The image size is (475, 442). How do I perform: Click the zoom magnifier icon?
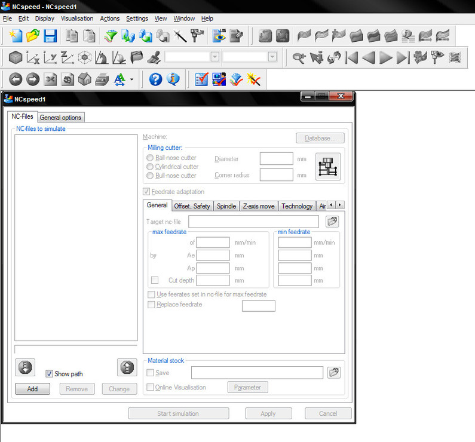coord(299,57)
